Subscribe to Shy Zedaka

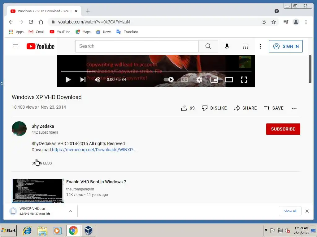(x=283, y=129)
